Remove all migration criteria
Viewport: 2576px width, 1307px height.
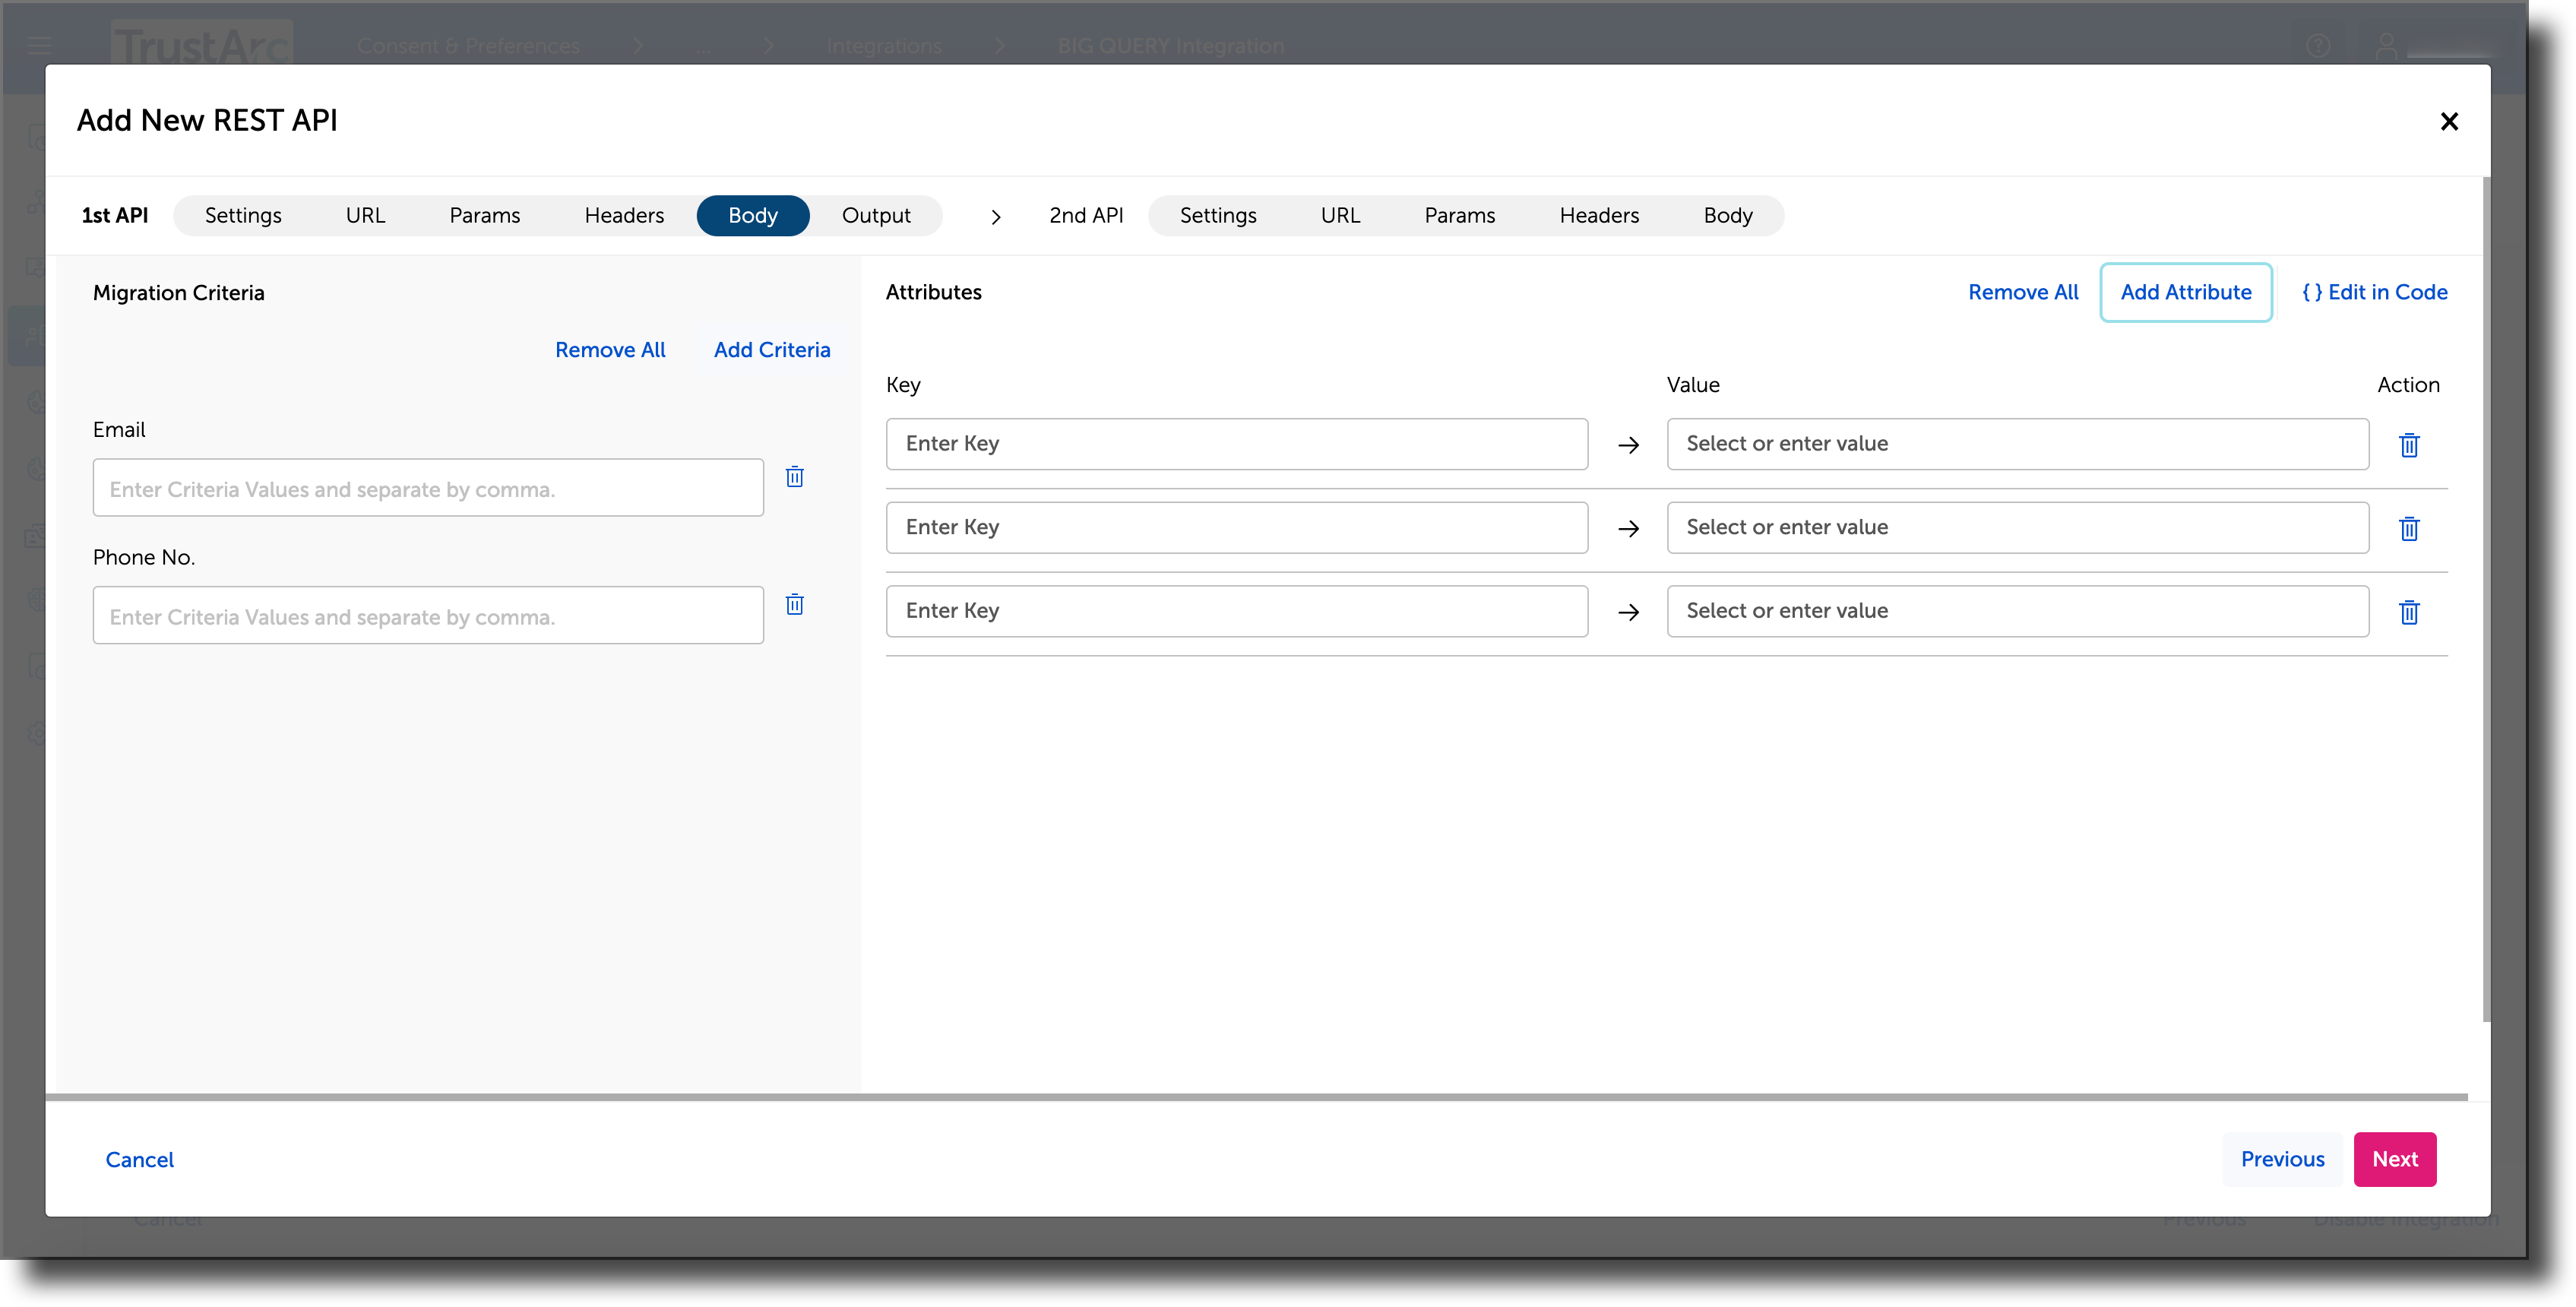610,350
